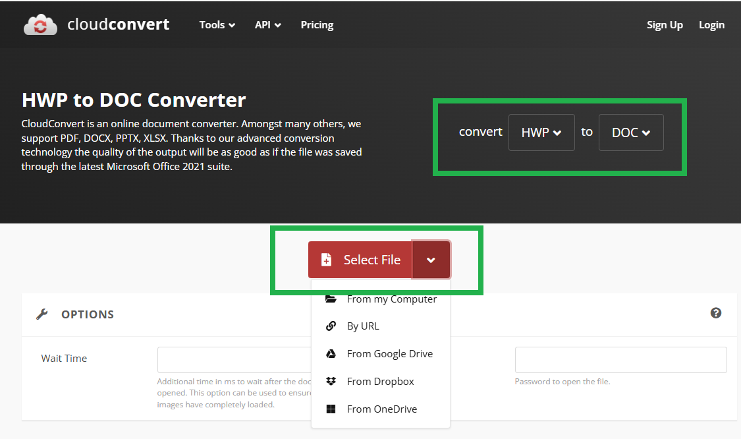
Task: Click the Wait Time input field
Action: click(x=234, y=359)
